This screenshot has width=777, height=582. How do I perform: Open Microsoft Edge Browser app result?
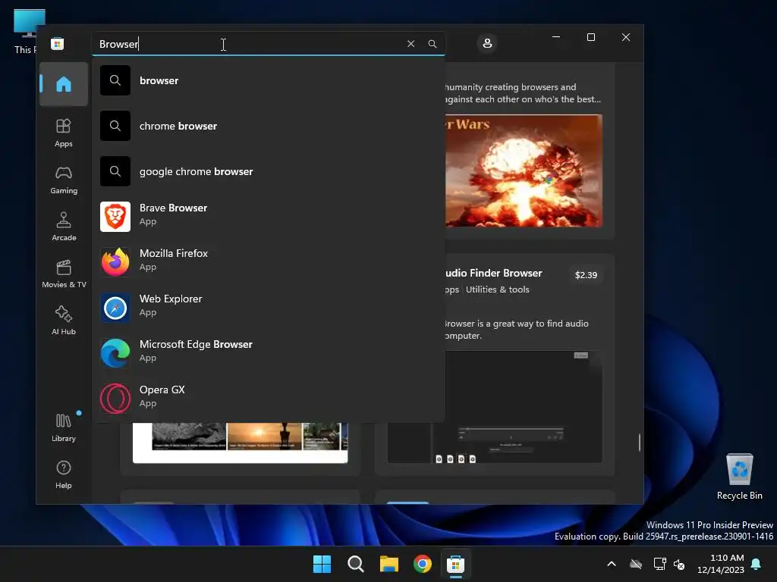(x=268, y=353)
